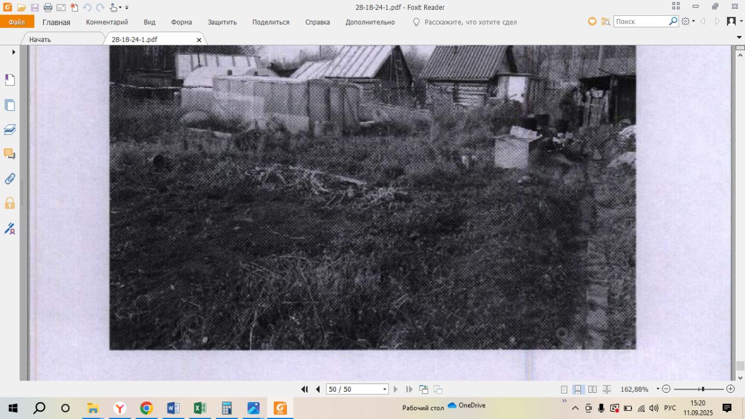Screen dimensions: 745x419
Task: Open Microsoft Excel from the taskbar
Action: (x=200, y=408)
